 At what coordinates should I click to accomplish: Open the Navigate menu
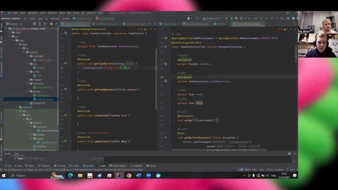tap(33, 13)
